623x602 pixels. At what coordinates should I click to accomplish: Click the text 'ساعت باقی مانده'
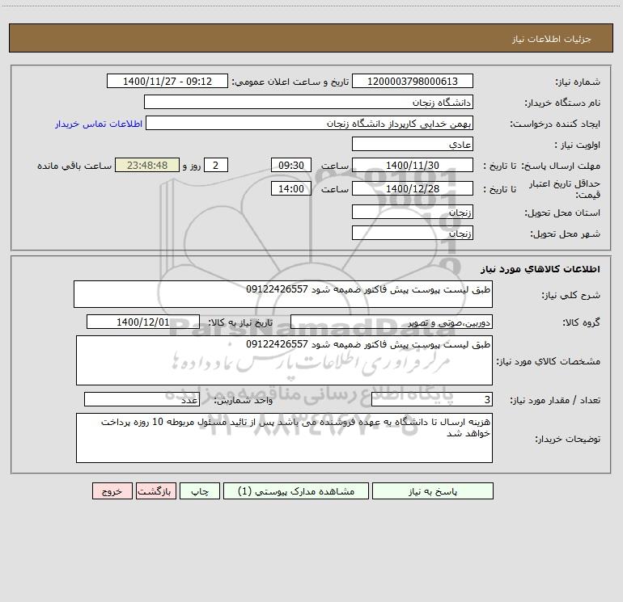tap(74, 166)
